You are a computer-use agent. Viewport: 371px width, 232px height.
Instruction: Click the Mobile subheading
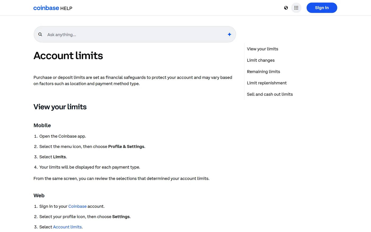pos(42,125)
